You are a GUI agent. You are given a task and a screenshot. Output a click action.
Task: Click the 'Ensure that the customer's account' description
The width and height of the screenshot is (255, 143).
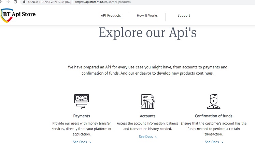coord(214,129)
